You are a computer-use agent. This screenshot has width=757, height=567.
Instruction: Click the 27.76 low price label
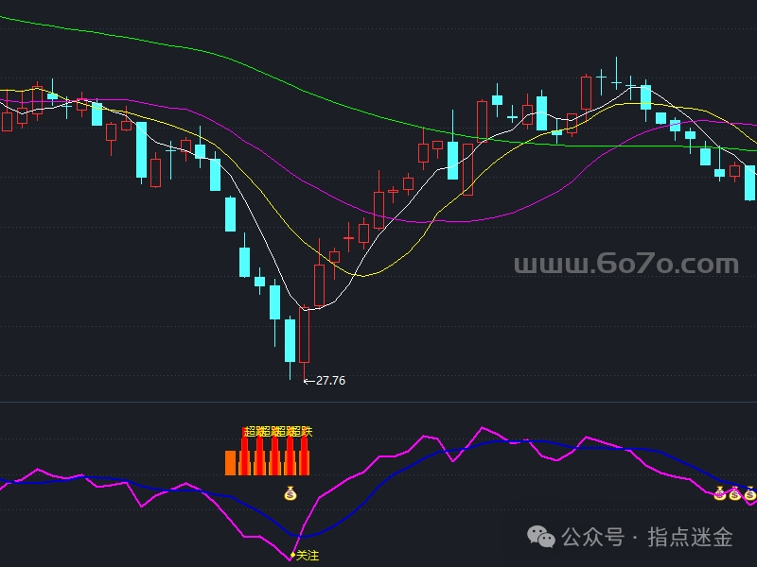coord(330,381)
